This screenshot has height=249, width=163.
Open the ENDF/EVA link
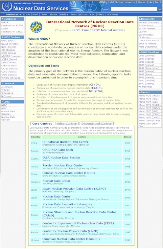[95, 91]
